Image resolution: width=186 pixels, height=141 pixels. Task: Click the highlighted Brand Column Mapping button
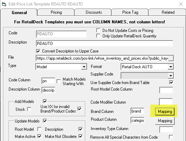tap(165, 111)
